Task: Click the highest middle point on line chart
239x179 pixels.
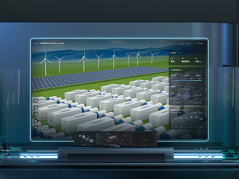Action: coord(191,117)
